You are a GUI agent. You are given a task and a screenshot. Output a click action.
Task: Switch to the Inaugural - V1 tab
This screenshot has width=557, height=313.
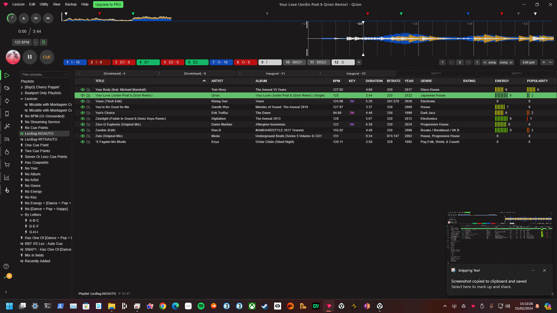(x=275, y=73)
